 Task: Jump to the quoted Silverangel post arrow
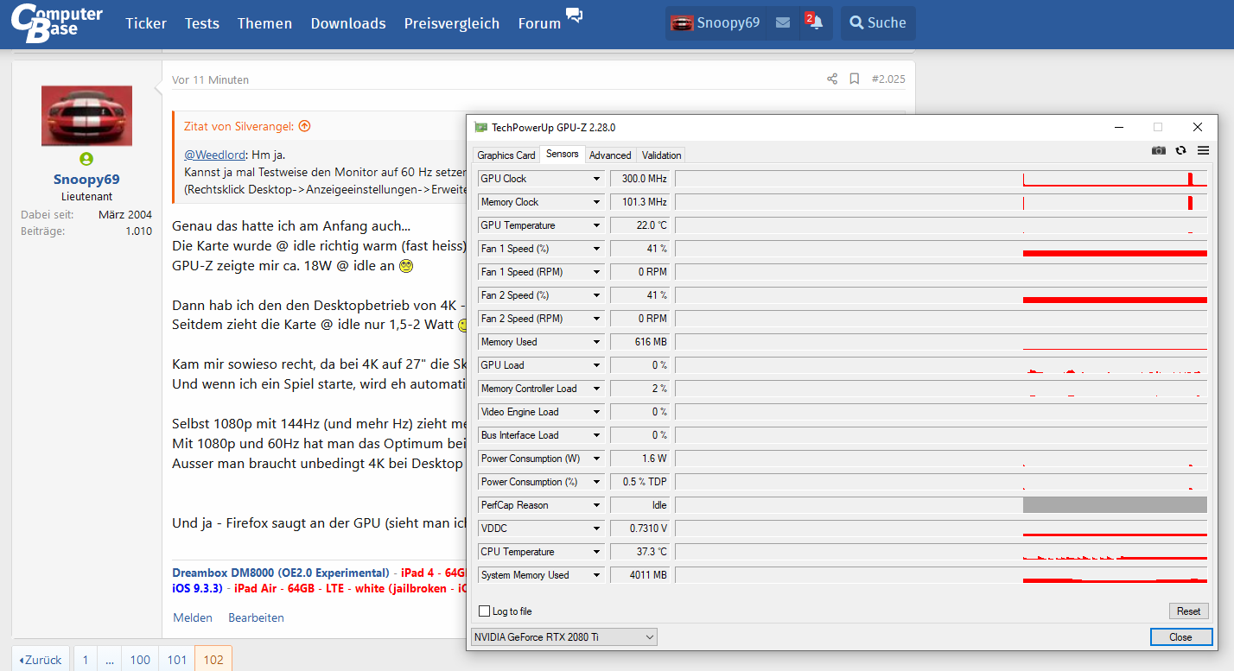[304, 126]
